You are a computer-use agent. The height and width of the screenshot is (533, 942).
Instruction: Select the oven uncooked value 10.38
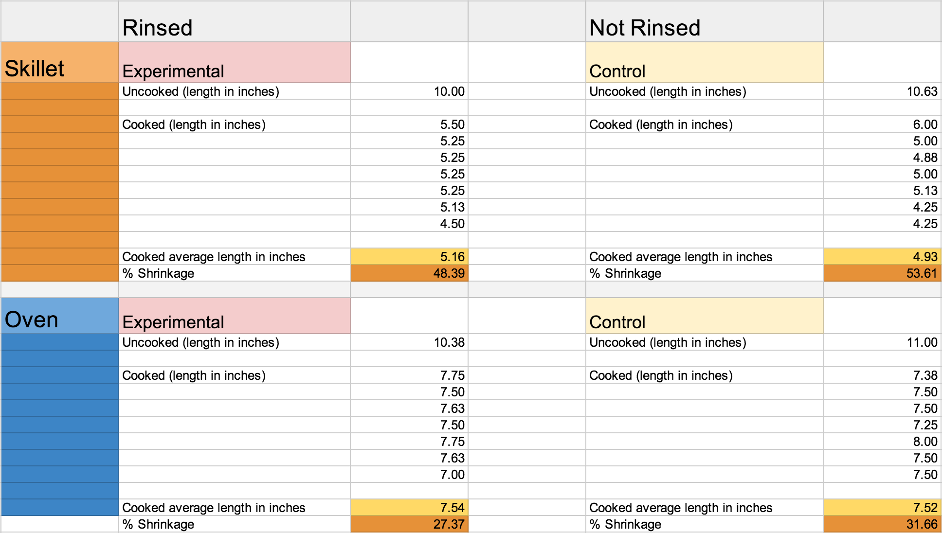coord(409,342)
